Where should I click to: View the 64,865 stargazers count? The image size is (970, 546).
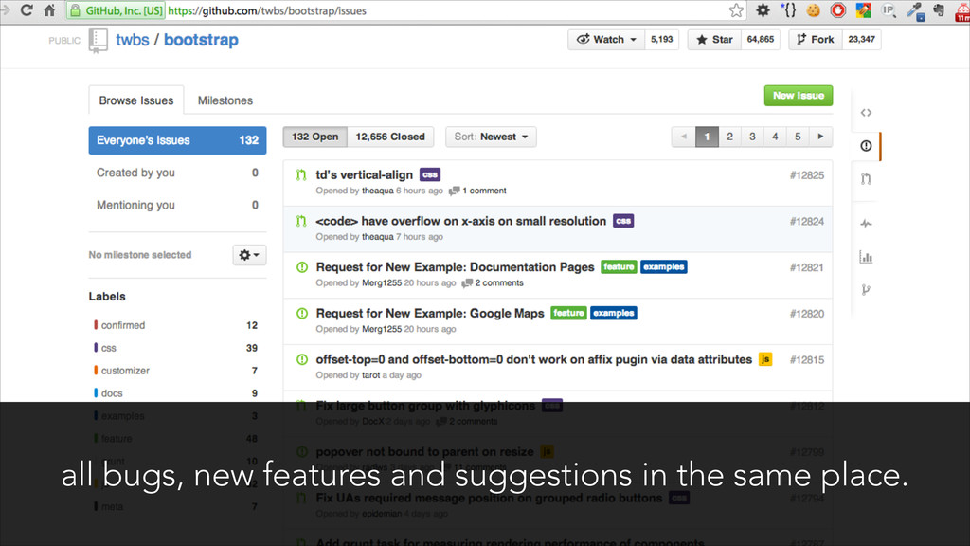coord(761,40)
